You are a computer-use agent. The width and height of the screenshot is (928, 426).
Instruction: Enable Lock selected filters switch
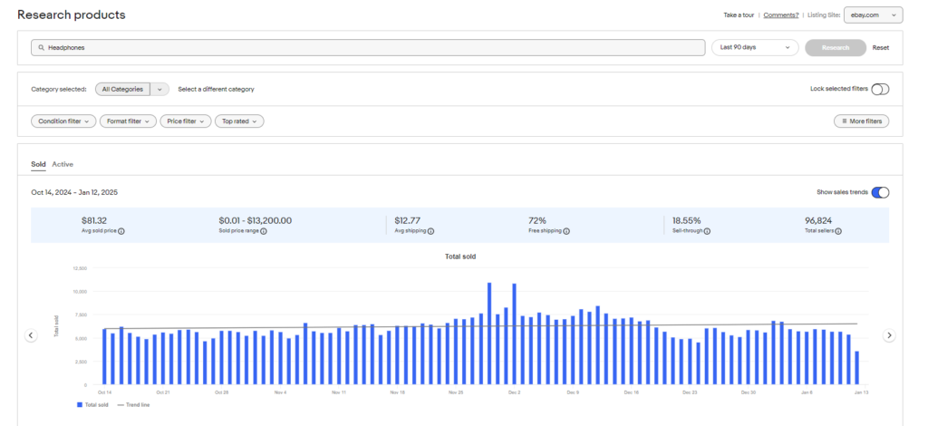(x=880, y=90)
